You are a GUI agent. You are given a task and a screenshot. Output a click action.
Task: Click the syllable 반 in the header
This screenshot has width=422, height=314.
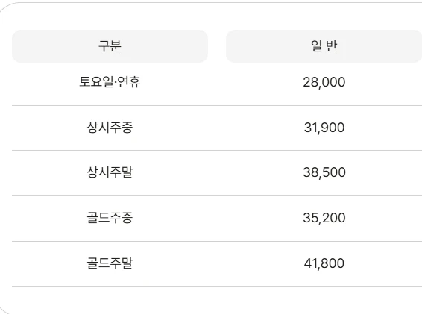coord(332,45)
